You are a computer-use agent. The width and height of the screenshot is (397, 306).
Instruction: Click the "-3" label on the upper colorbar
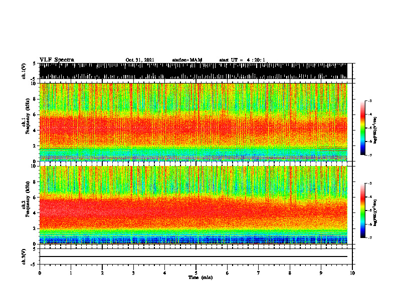(x=370, y=101)
